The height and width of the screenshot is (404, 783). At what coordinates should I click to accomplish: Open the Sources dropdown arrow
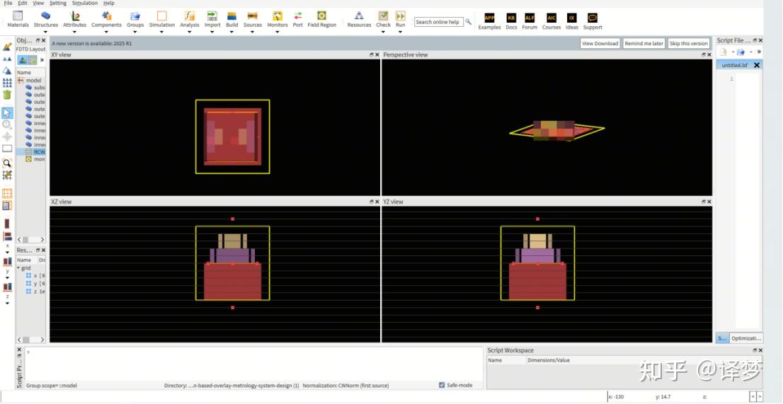pyautogui.click(x=252, y=33)
